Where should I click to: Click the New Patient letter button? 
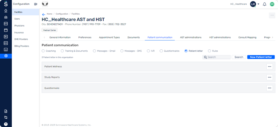click(x=261, y=57)
